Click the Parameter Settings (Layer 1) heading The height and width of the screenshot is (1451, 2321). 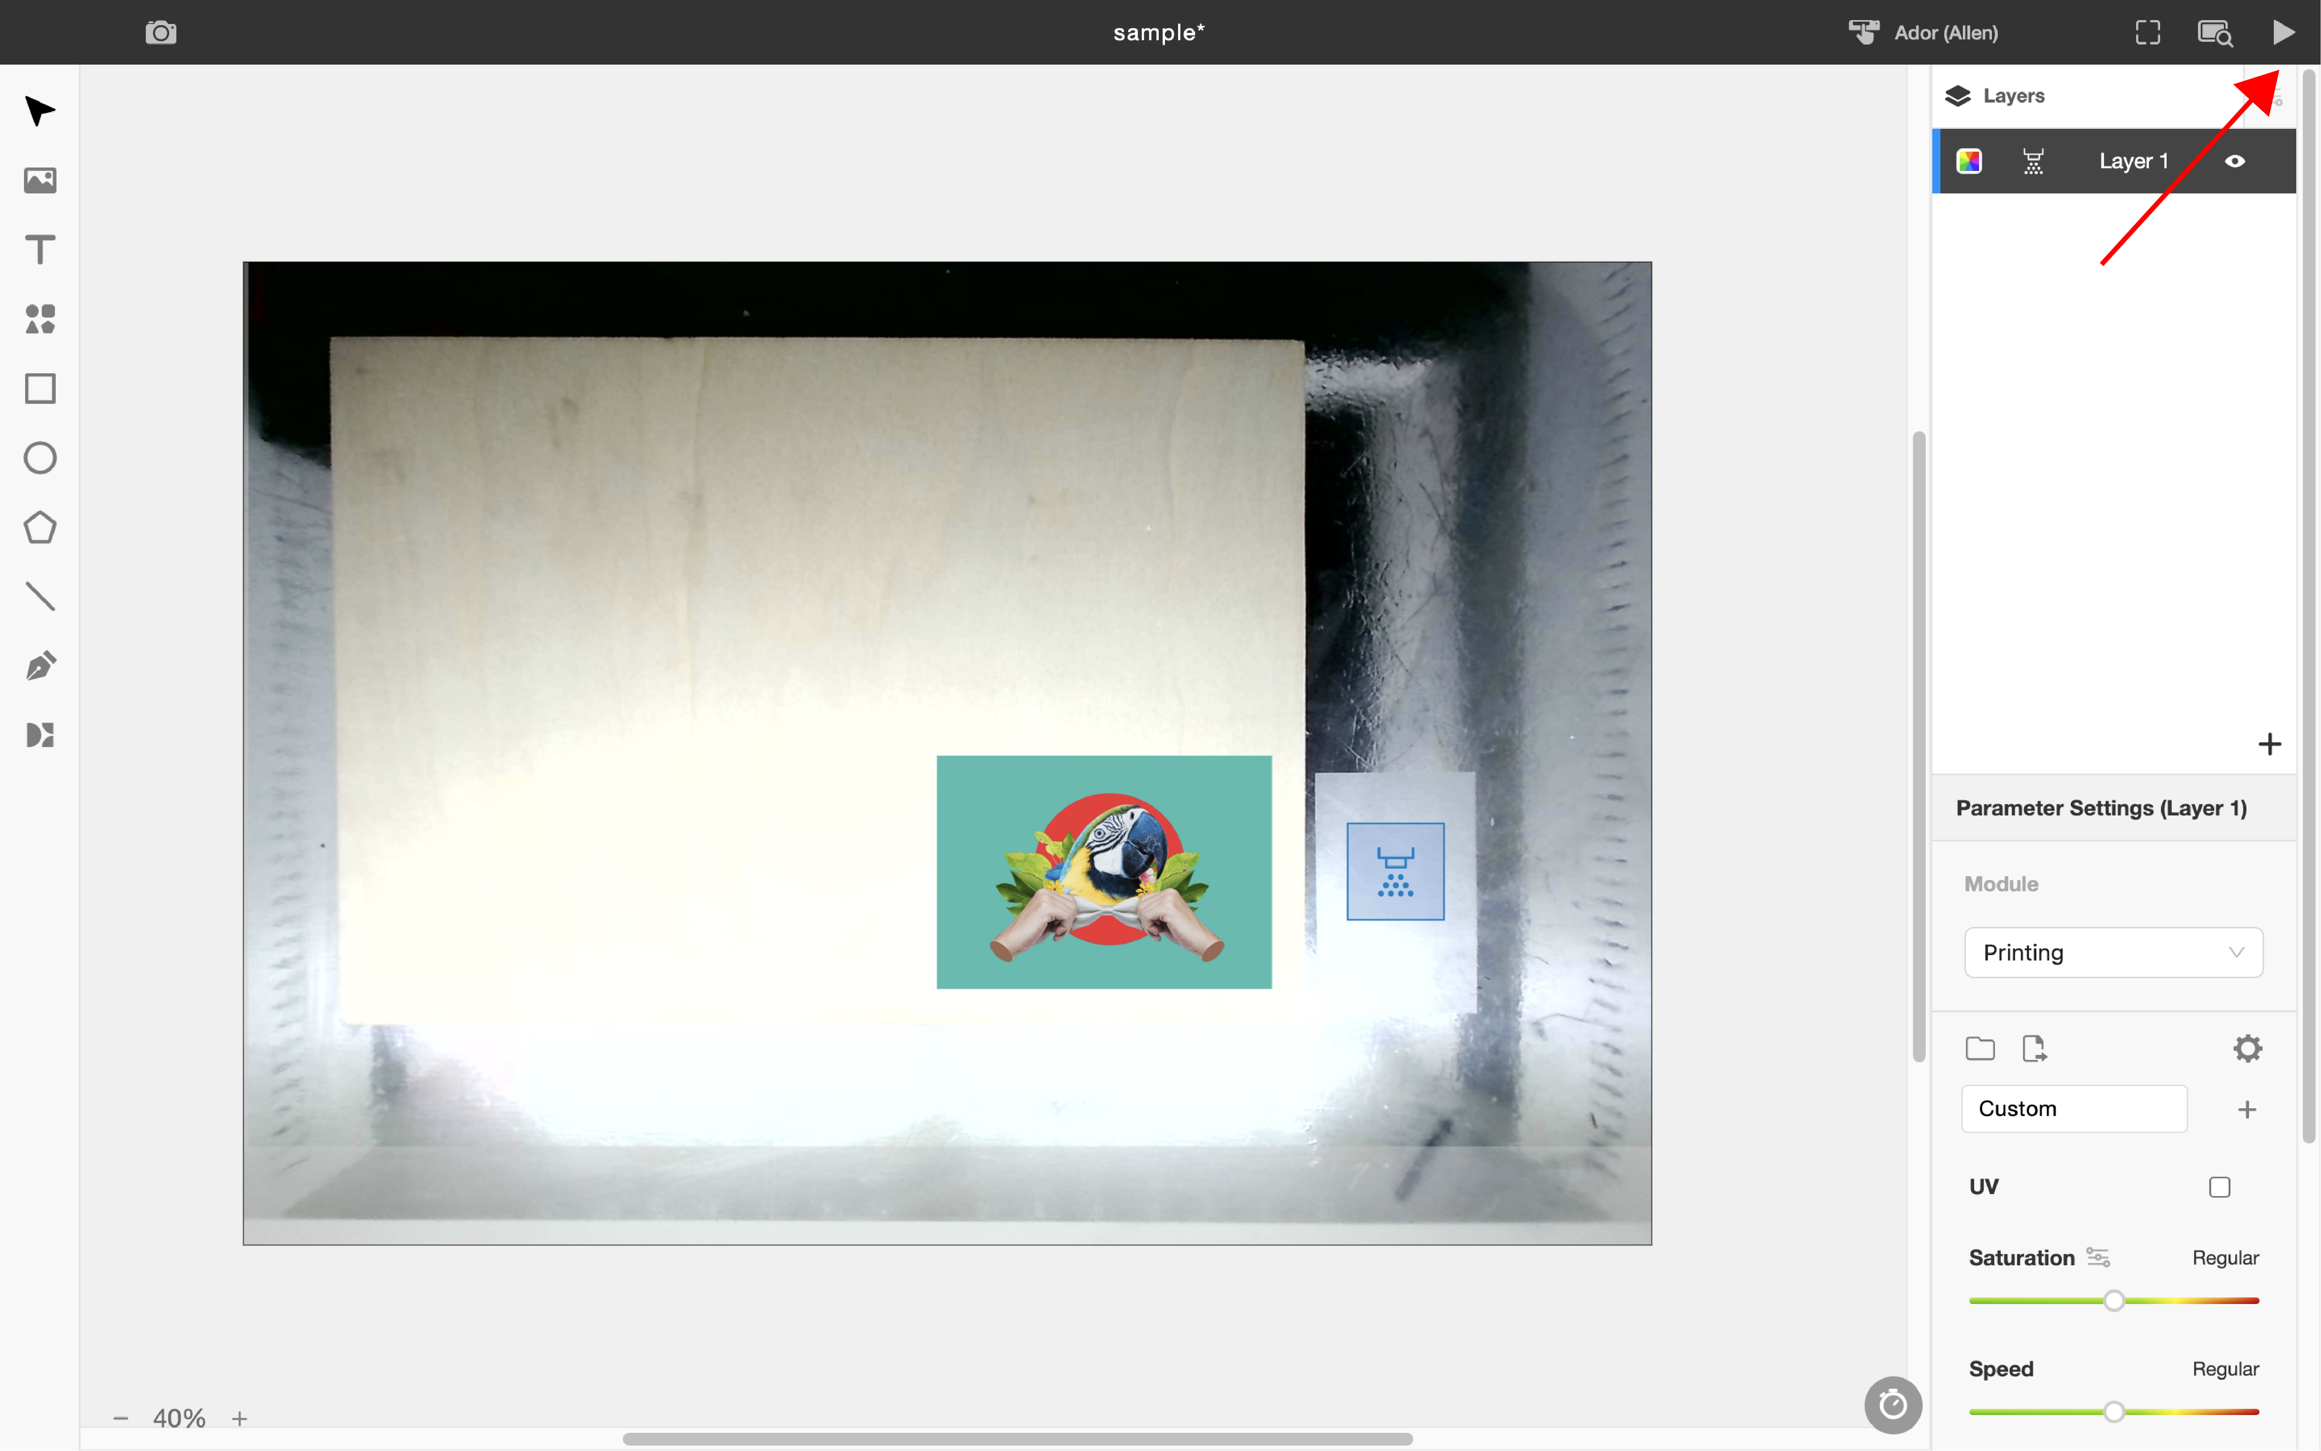[2101, 808]
